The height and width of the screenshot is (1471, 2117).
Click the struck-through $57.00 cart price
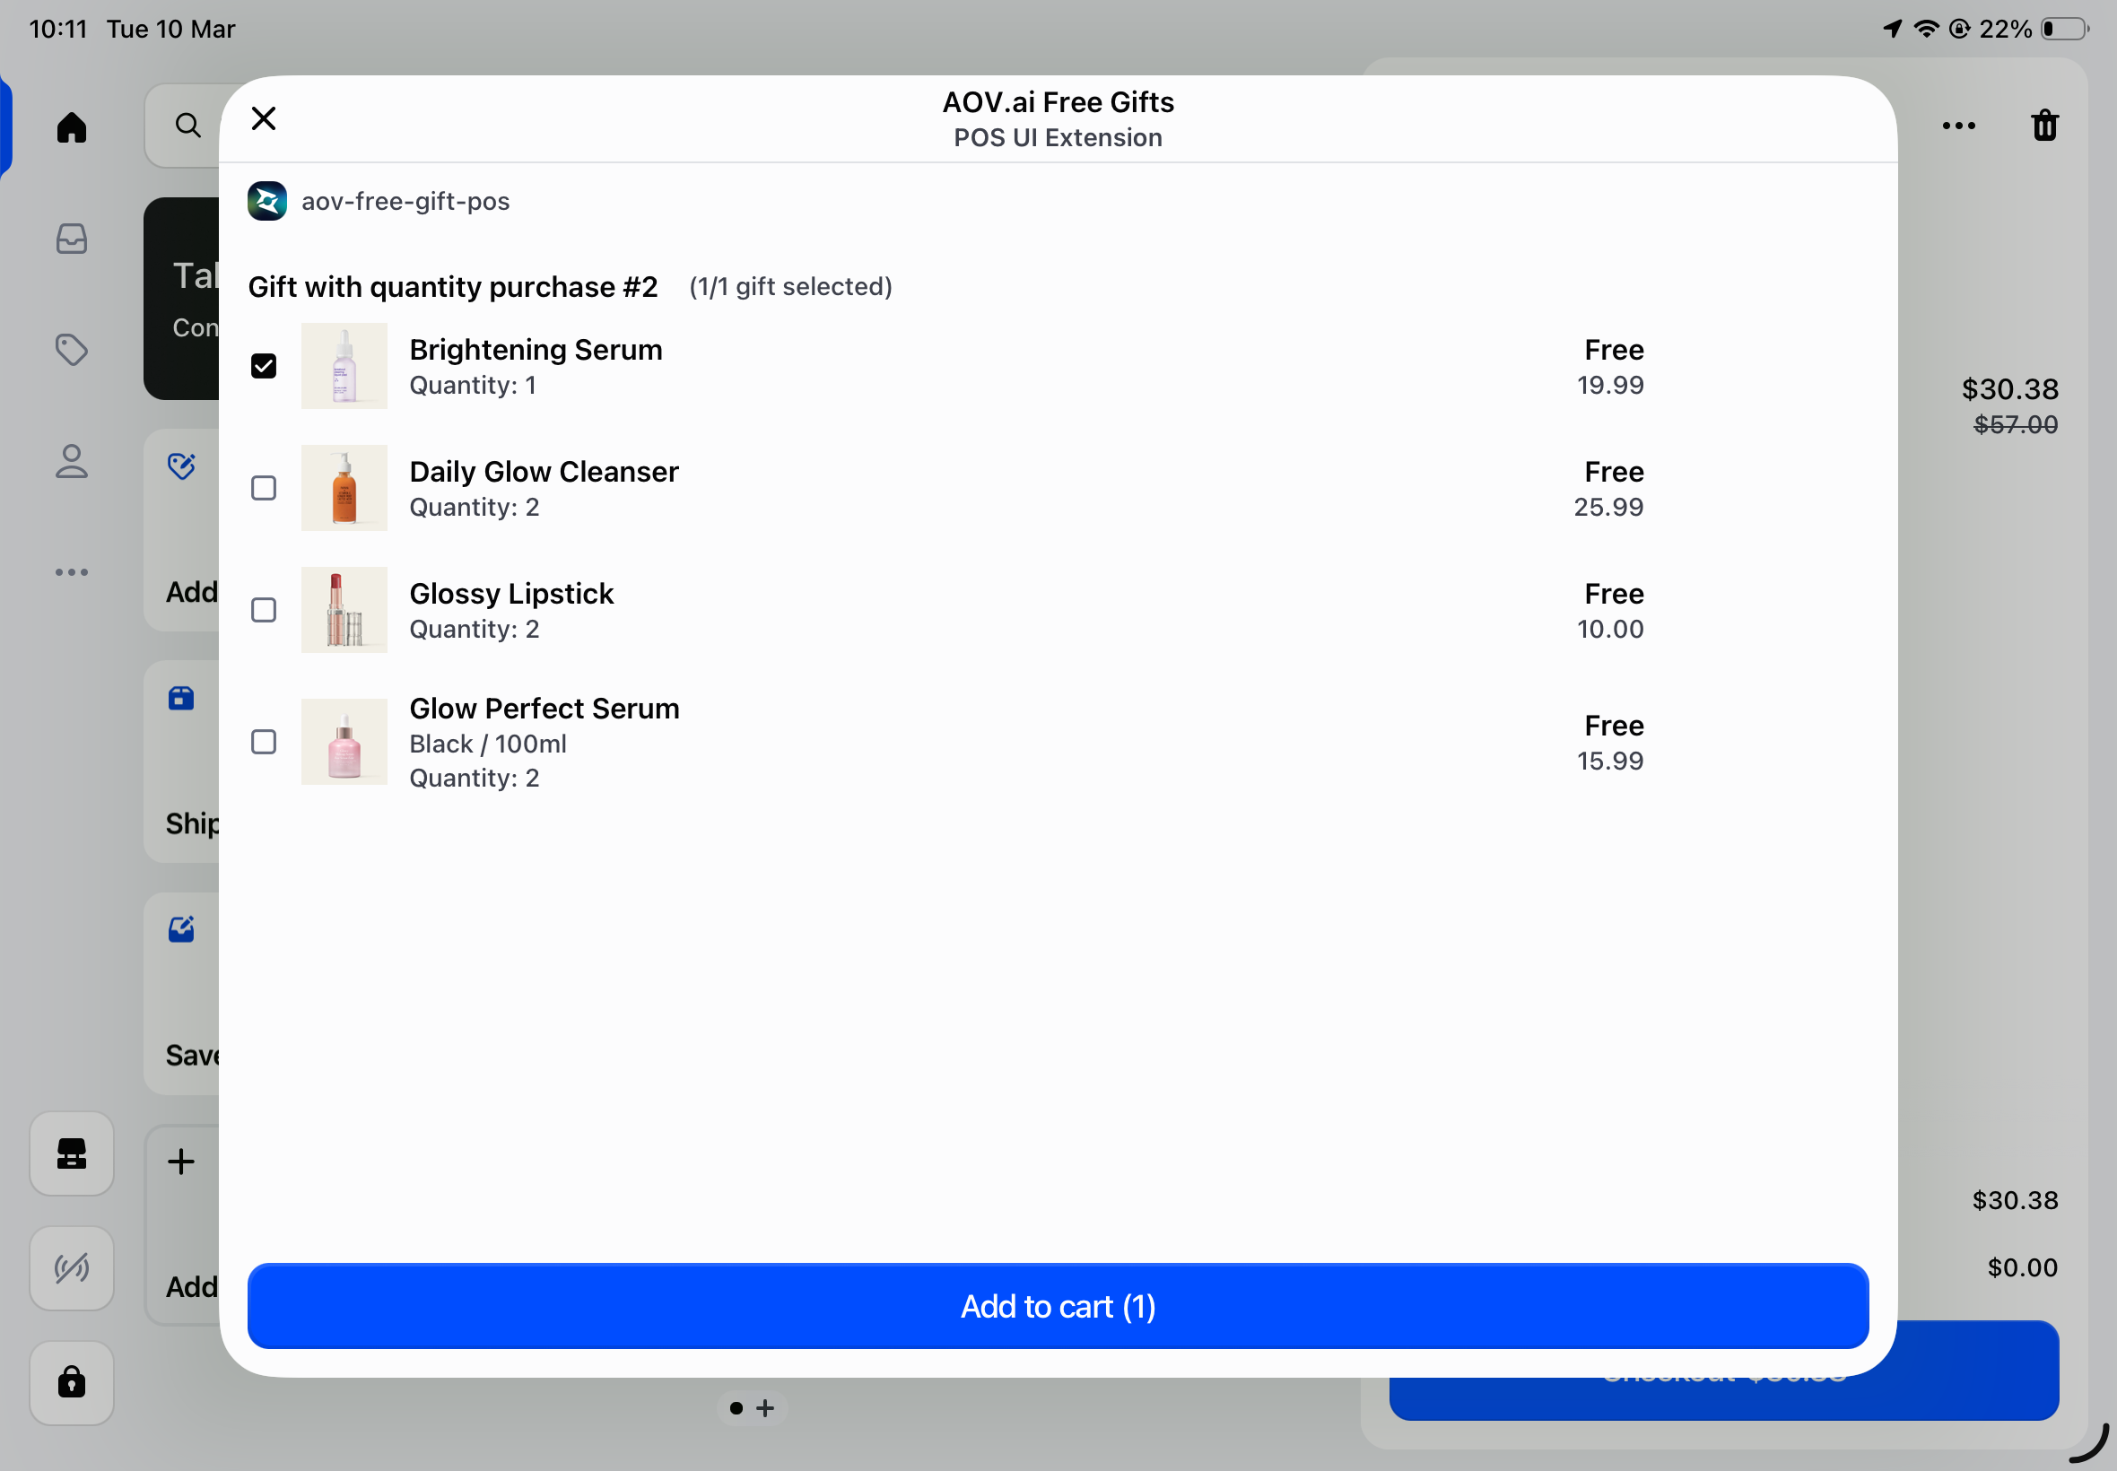pos(2016,424)
